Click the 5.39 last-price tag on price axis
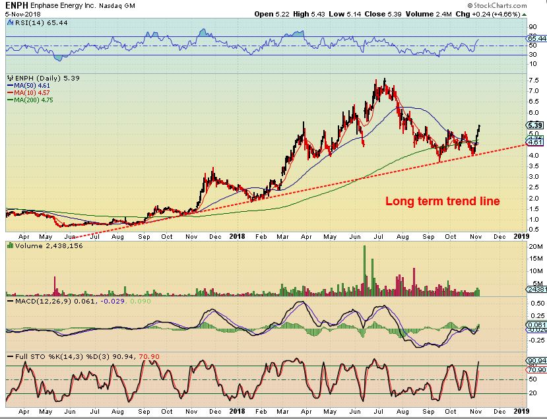The height and width of the screenshot is (419, 547). [x=535, y=125]
